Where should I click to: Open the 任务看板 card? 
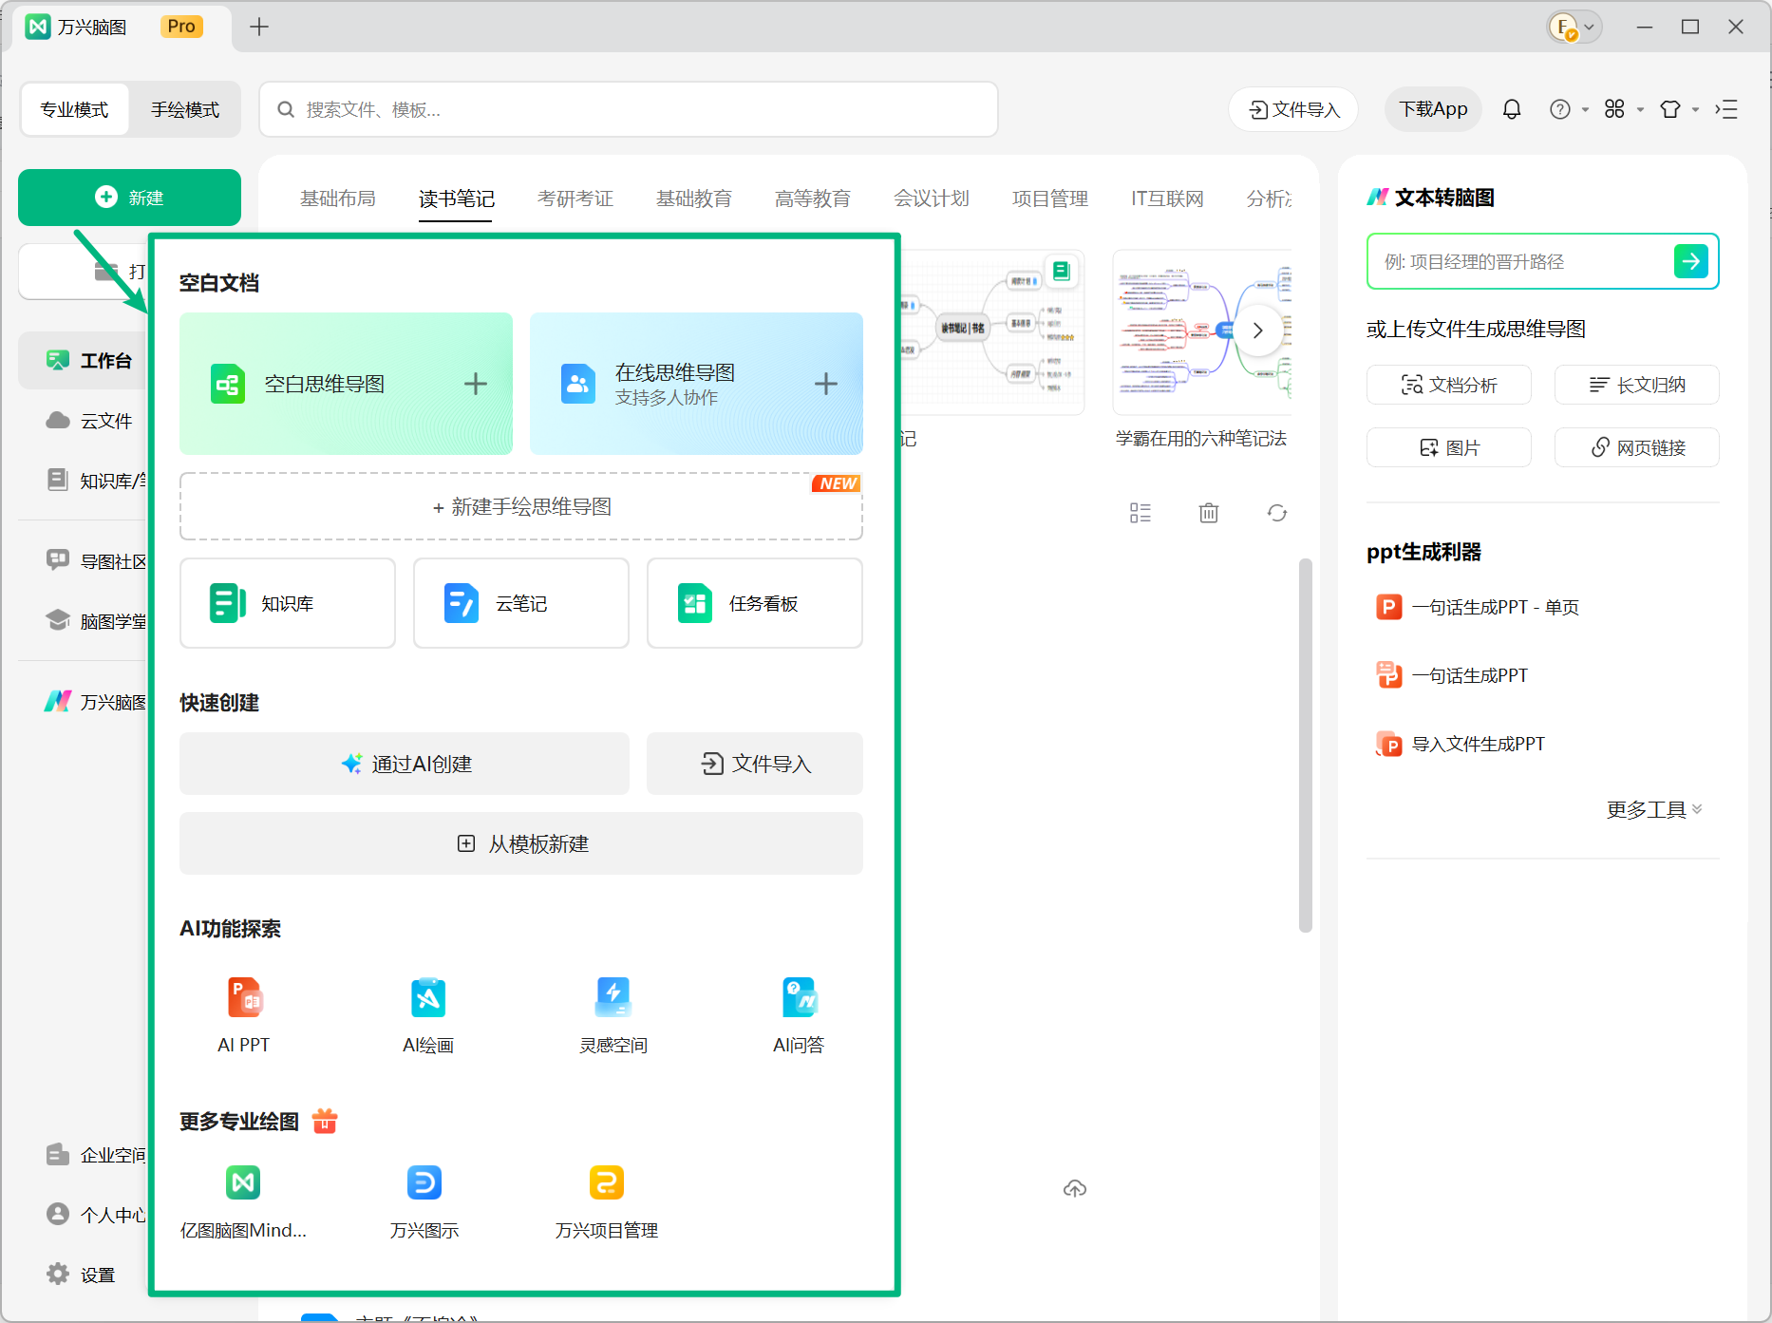(x=755, y=603)
